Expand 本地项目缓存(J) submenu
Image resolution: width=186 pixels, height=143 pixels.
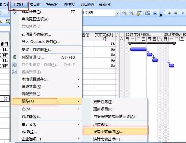coord(46,79)
